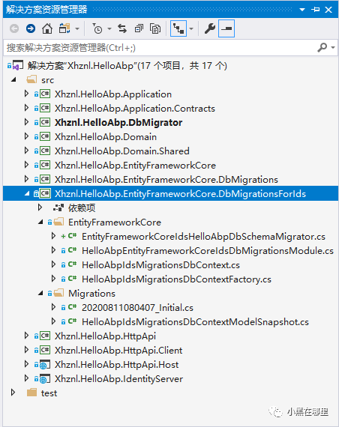Click web project icon of HttpApi.Host
The image size is (339, 427).
click(x=45, y=364)
